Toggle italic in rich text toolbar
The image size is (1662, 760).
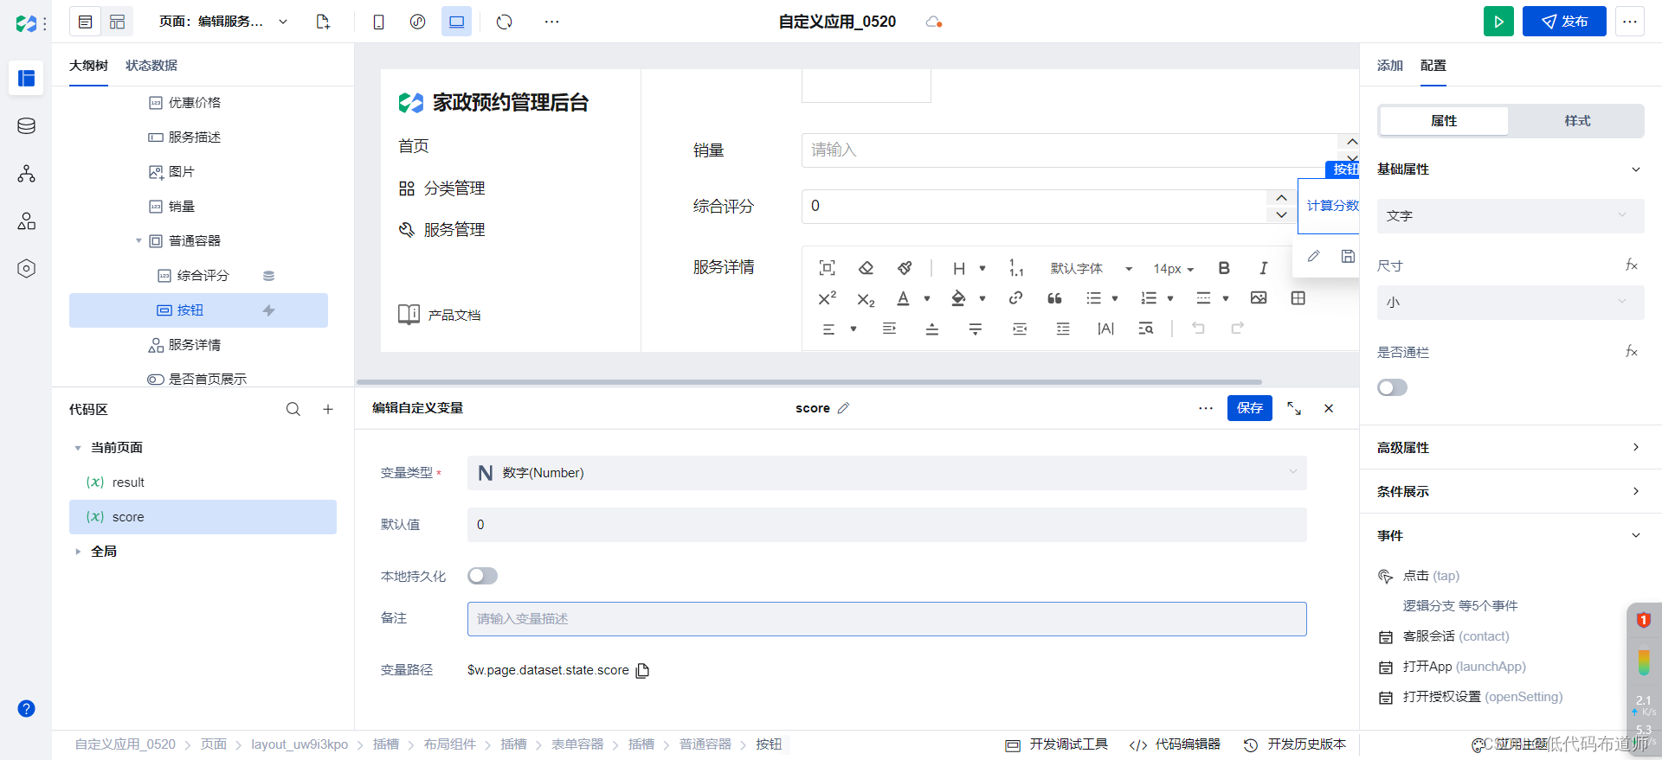click(1263, 268)
